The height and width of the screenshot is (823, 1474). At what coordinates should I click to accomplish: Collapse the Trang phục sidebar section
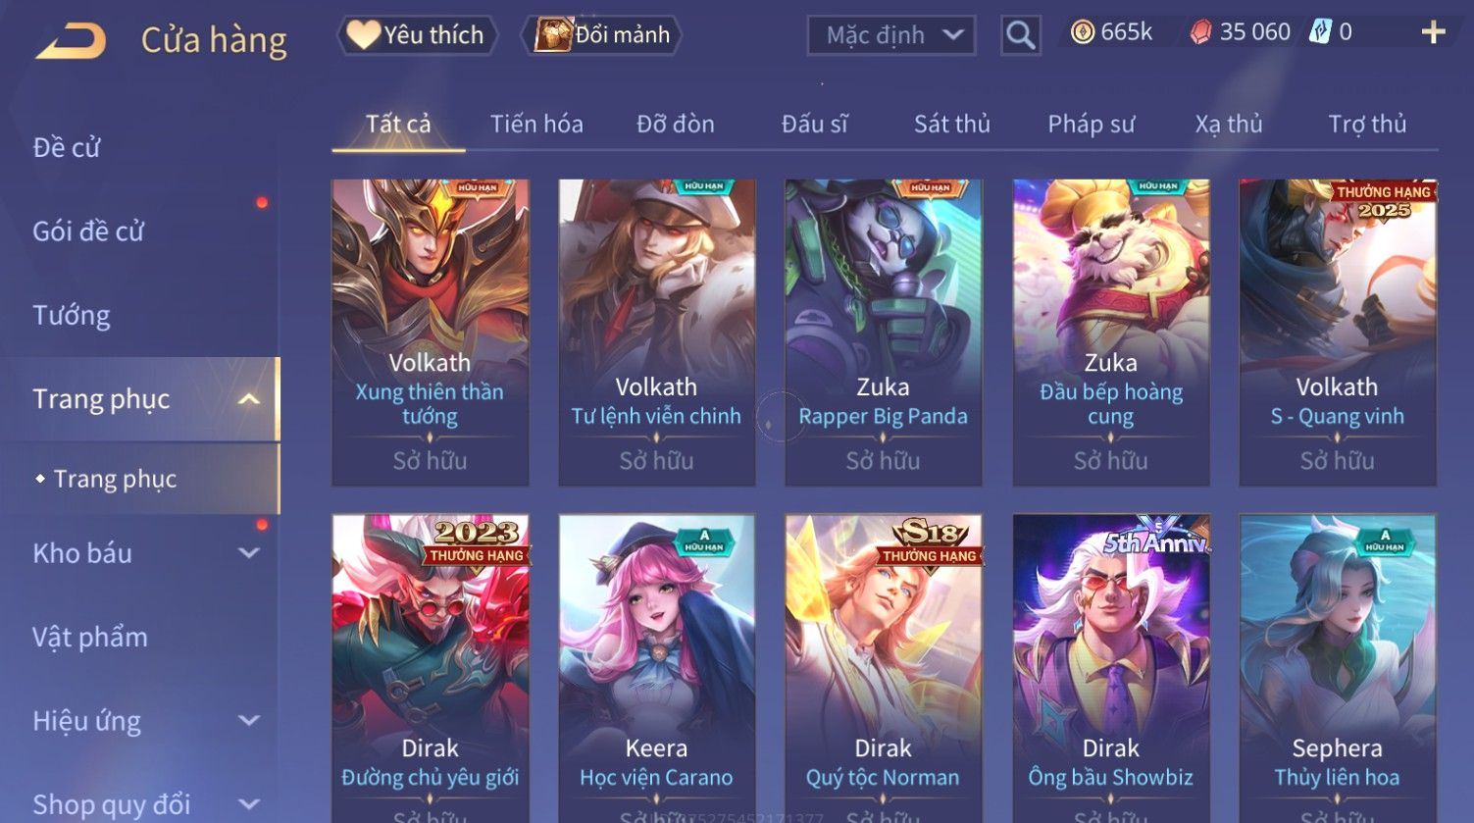point(249,399)
